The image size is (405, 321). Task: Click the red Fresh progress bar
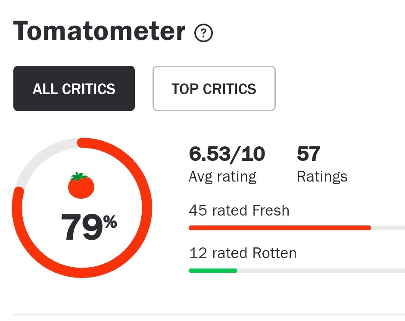(279, 228)
